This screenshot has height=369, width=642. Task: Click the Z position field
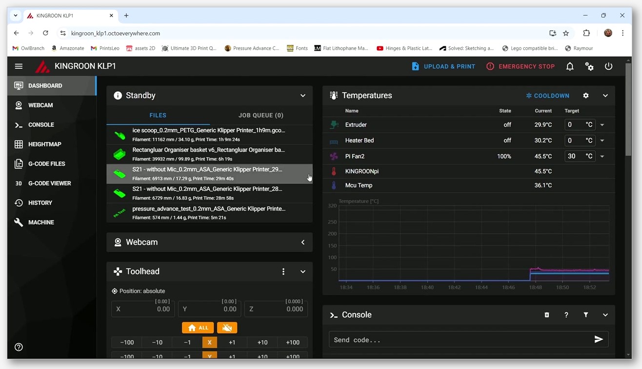276,309
